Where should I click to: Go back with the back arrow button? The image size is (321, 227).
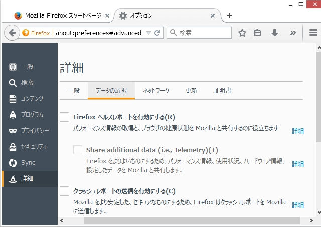[12, 33]
